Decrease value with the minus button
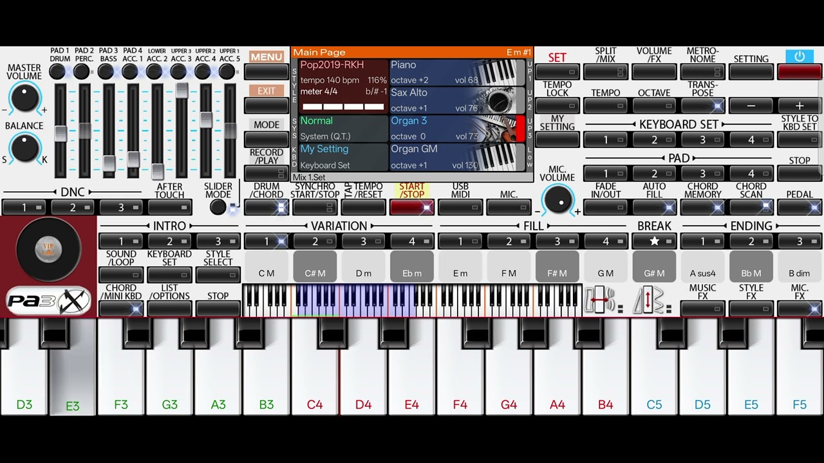This screenshot has width=824, height=463. click(x=751, y=105)
